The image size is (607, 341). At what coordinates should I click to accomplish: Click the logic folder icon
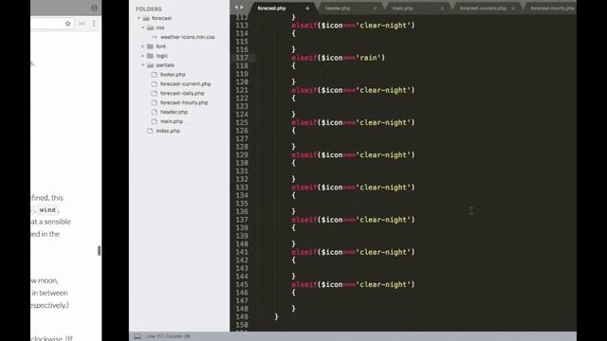click(x=150, y=56)
